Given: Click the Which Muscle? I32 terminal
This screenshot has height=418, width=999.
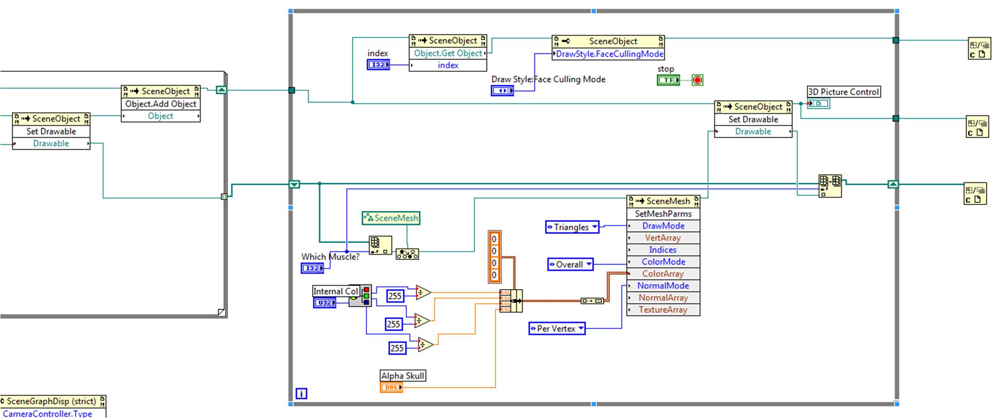Looking at the screenshot, I should coord(312,268).
